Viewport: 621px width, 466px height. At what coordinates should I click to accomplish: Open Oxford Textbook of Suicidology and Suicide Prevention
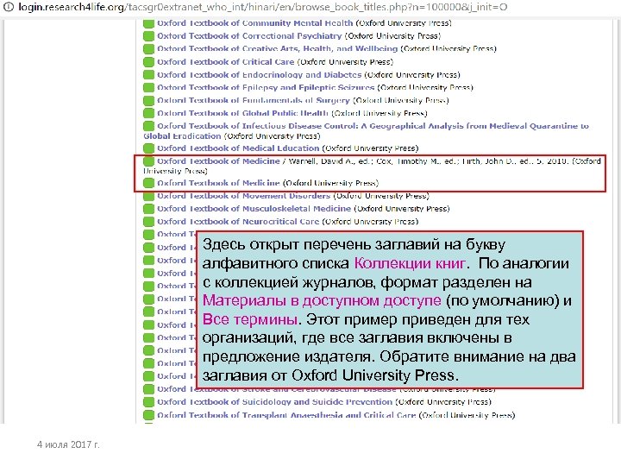tap(274, 402)
